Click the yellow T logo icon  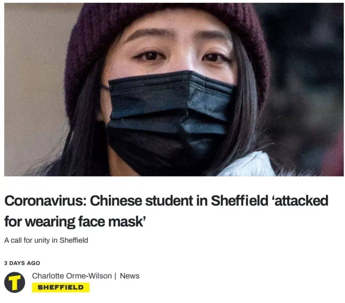pyautogui.click(x=15, y=282)
